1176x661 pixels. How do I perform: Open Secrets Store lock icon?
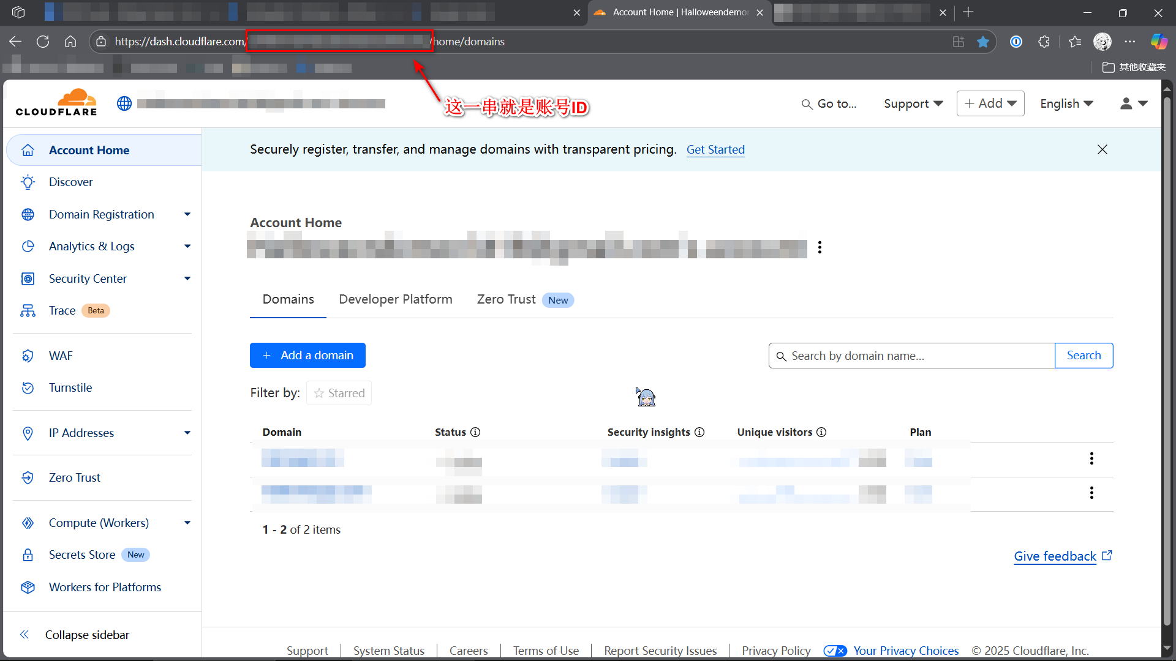pyautogui.click(x=28, y=555)
